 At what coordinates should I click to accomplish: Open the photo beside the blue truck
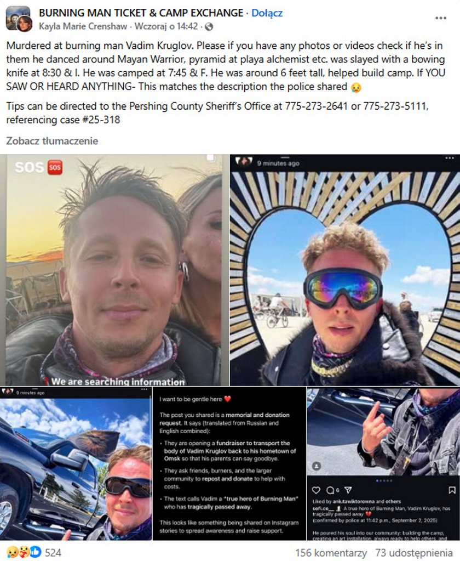click(x=76, y=463)
